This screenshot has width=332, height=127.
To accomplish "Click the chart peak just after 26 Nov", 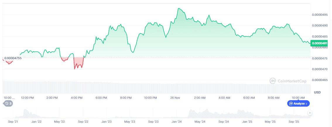I will [x=179, y=9].
